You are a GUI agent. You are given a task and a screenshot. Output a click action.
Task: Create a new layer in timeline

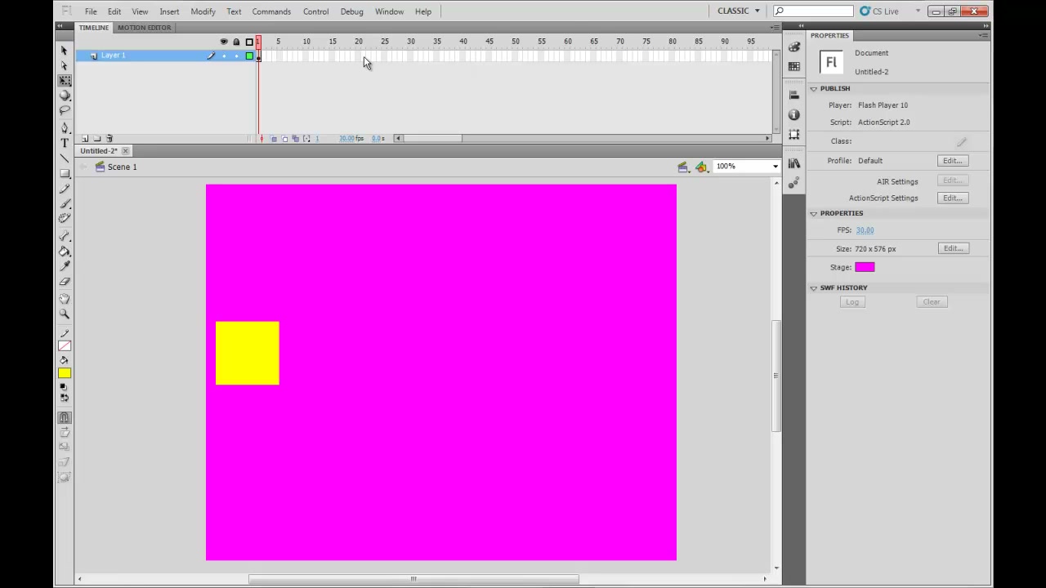coord(85,139)
